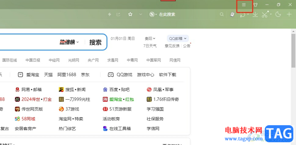Visit the 求是网 link

(x=113, y=60)
